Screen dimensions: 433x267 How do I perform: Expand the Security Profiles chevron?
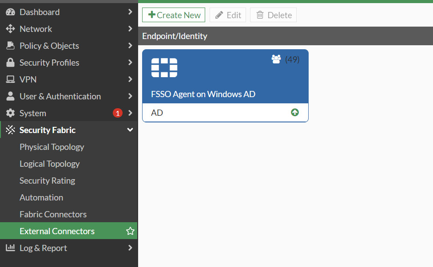pyautogui.click(x=130, y=63)
